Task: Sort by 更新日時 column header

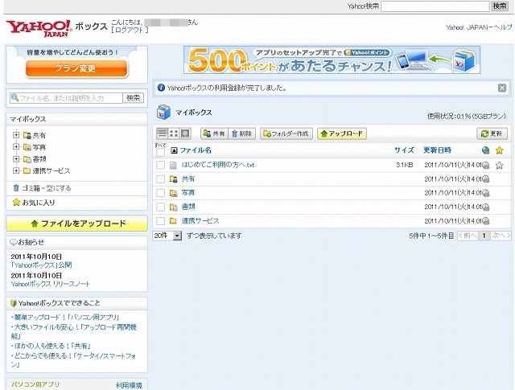Action: click(x=437, y=150)
